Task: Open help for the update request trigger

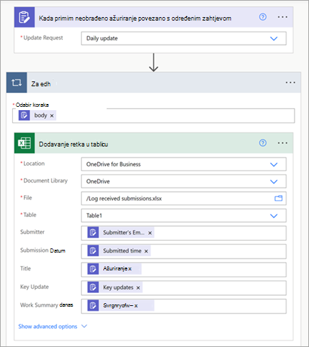Action: (263, 17)
